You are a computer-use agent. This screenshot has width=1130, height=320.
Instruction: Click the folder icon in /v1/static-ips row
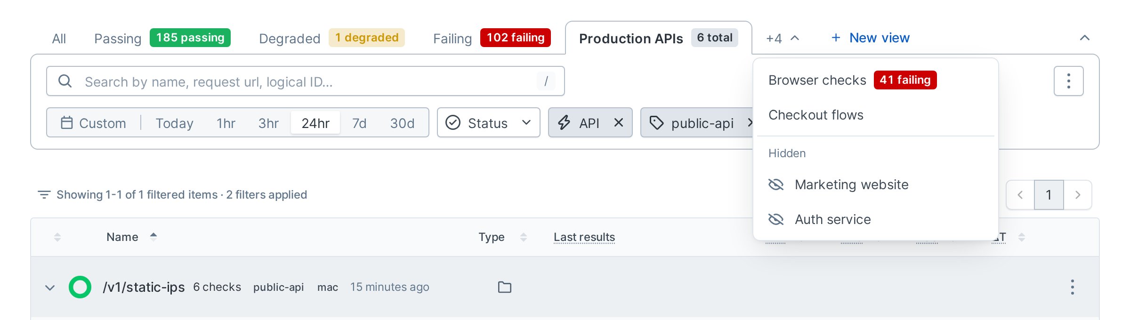coord(505,287)
